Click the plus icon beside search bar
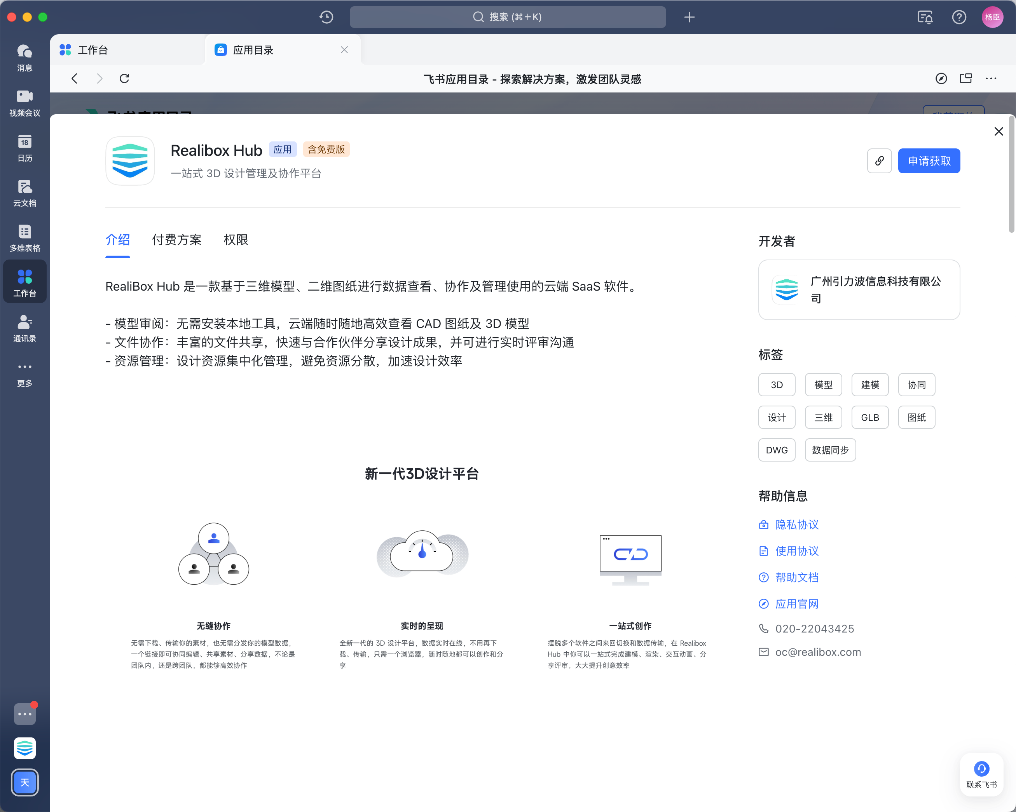 click(689, 17)
